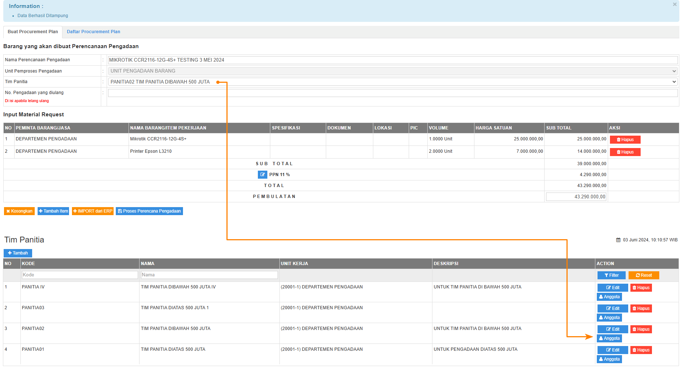683x369 pixels.
Task: Click Proses Perencana Pengadaan button
Action: pos(149,211)
